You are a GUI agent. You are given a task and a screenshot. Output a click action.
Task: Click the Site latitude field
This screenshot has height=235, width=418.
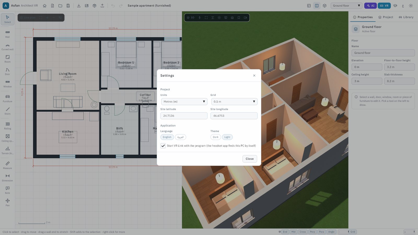184,116
